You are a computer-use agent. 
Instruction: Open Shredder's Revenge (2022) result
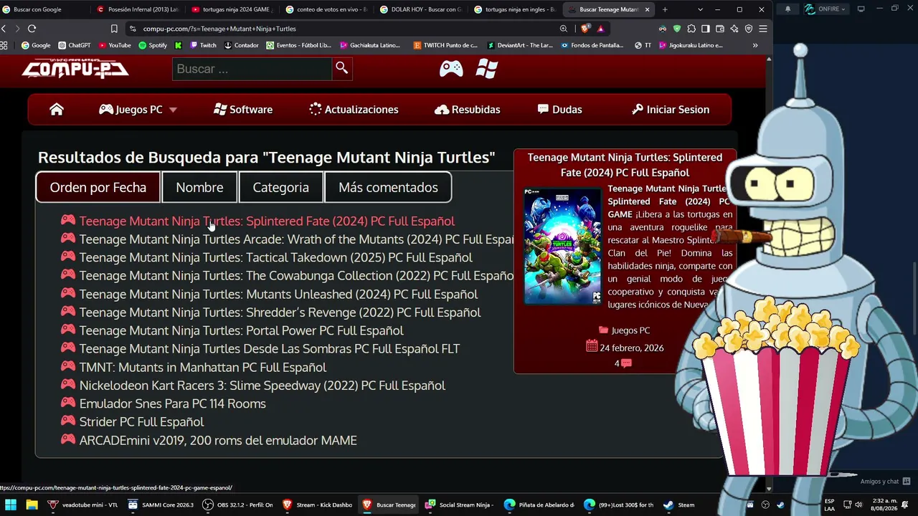pos(280,312)
